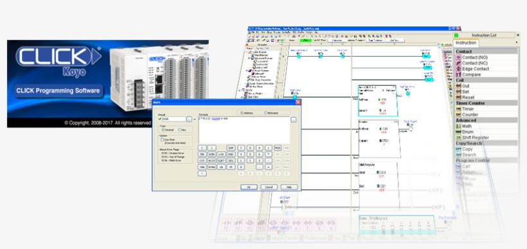Viewport: 527px width, 249px height.
Task: Click green indicator in Instruction List header
Action: pos(456,35)
